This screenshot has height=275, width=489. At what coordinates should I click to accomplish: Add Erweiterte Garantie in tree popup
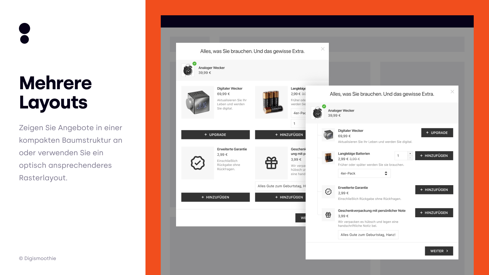[434, 190]
